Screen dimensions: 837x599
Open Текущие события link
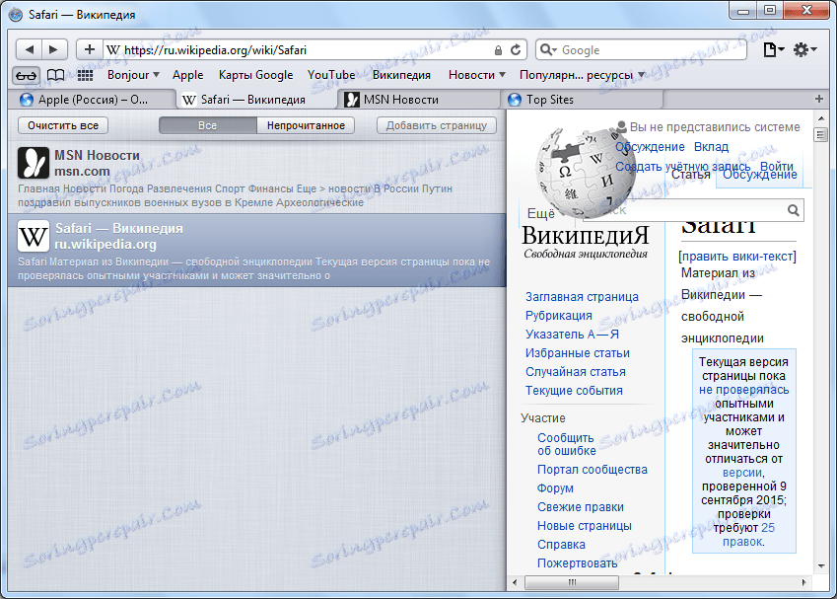[574, 391]
